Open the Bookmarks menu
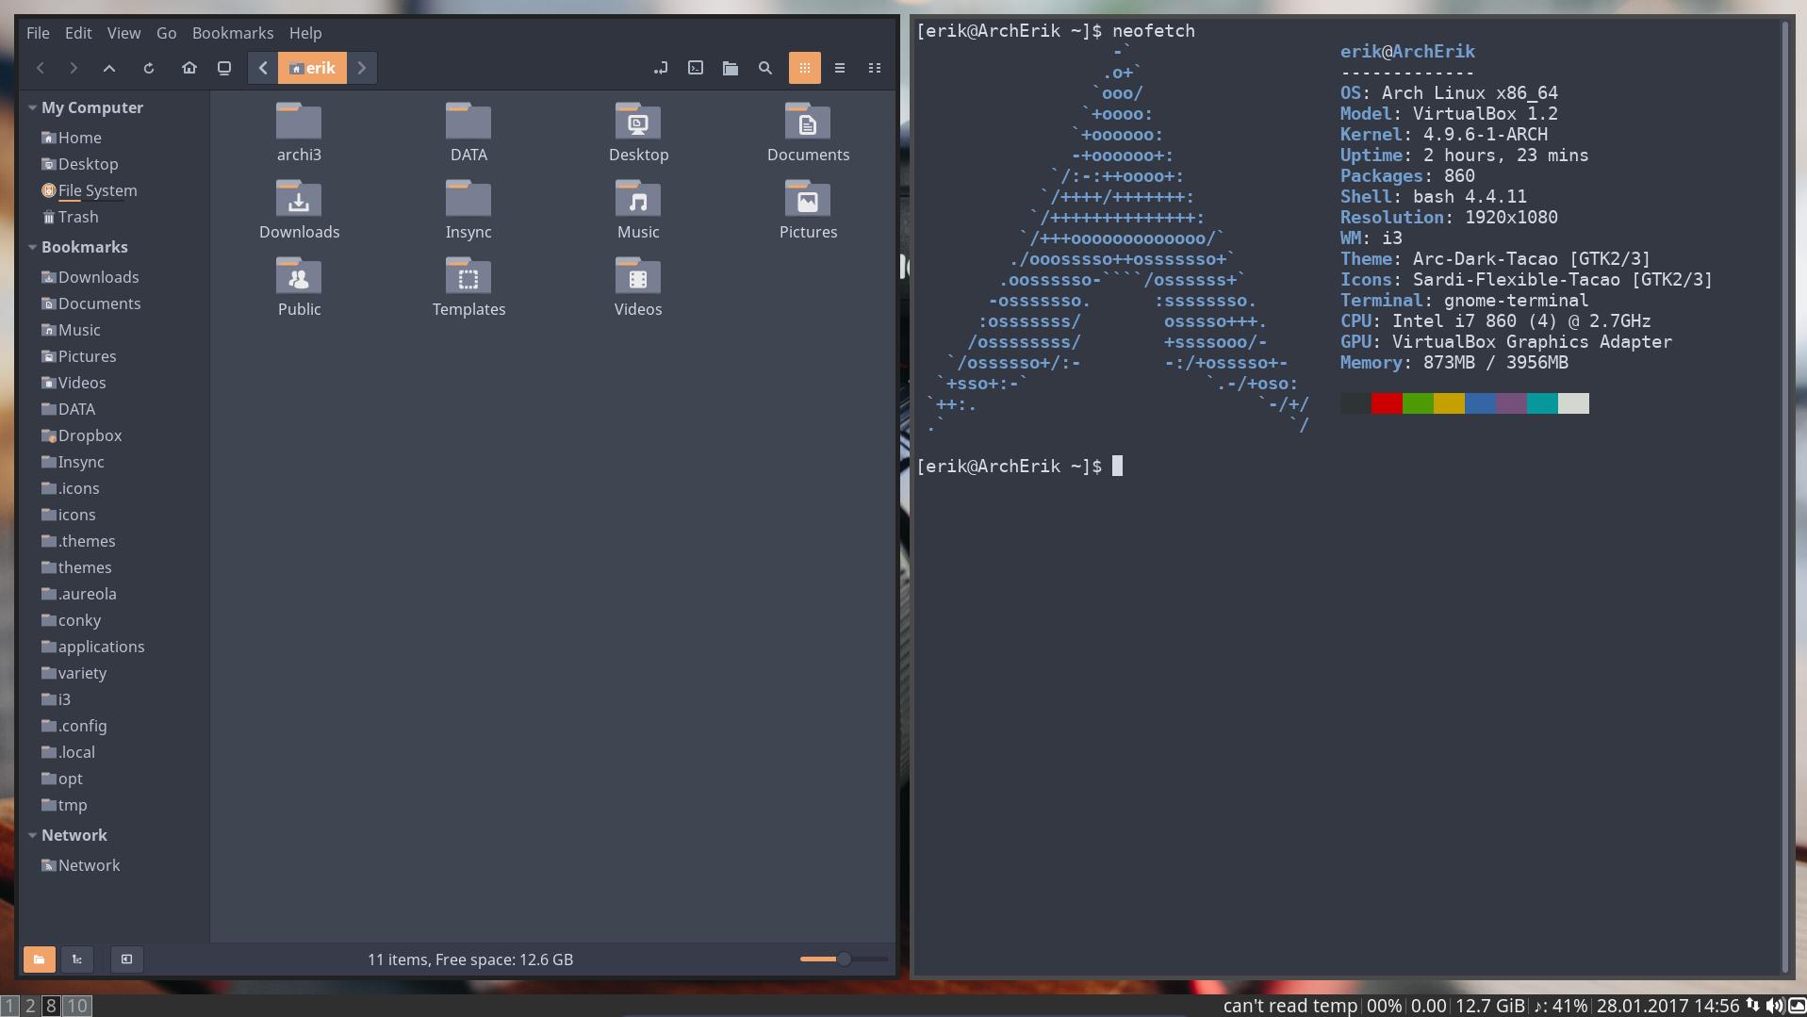Screen dimensions: 1807x1017 coord(233,33)
